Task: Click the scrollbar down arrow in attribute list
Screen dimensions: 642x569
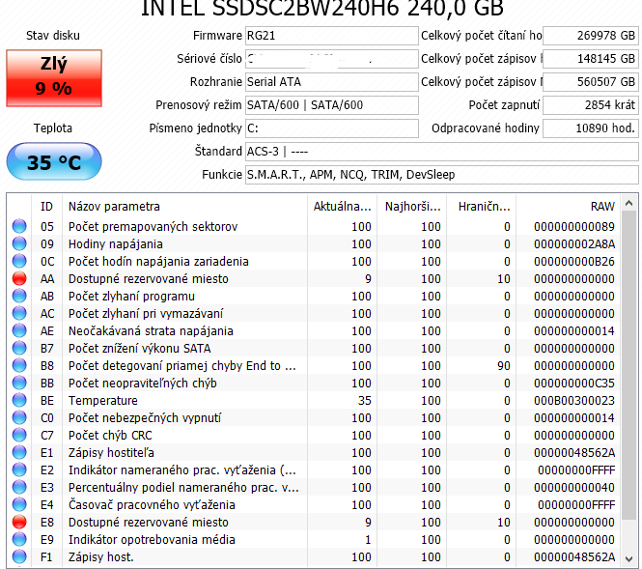Action: [628, 556]
